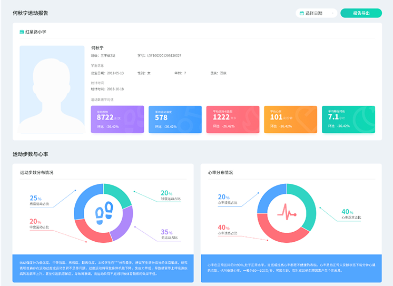Select the orange 101 heart rate card
This screenshot has width=393, height=286.
(290, 120)
